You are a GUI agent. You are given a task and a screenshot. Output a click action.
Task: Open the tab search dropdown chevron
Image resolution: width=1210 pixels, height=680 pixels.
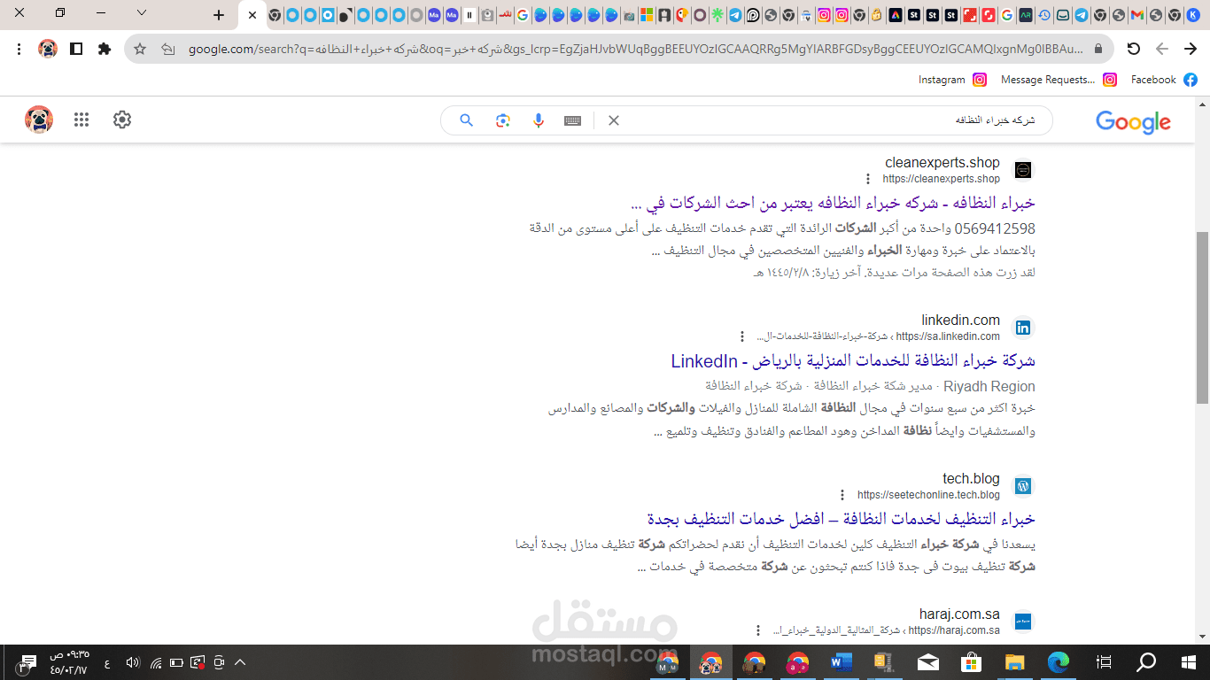(142, 12)
